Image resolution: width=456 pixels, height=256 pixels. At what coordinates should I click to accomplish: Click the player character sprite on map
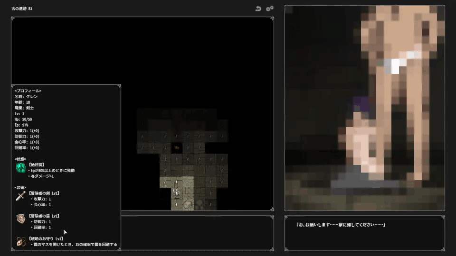pos(177,193)
